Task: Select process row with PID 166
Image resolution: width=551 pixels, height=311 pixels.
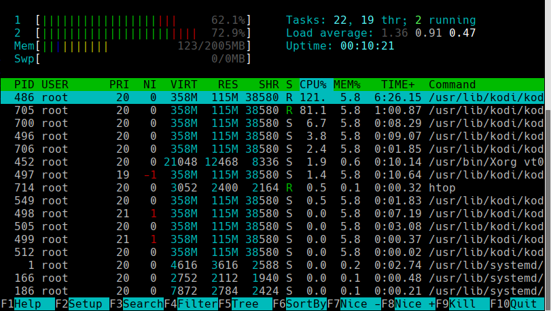Action: click(272, 278)
